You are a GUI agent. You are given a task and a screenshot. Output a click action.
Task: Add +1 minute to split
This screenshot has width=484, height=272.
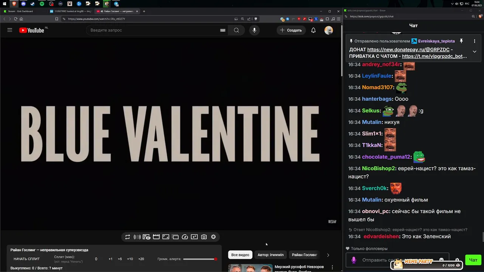(x=110, y=259)
